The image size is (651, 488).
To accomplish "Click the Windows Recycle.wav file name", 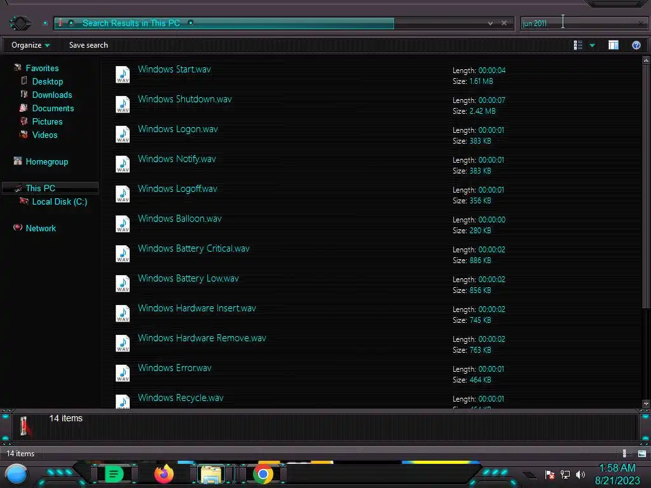I will coord(181,398).
